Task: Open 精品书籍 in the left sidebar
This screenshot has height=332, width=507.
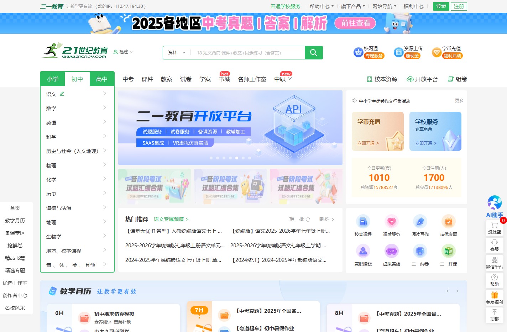Action: click(15, 258)
